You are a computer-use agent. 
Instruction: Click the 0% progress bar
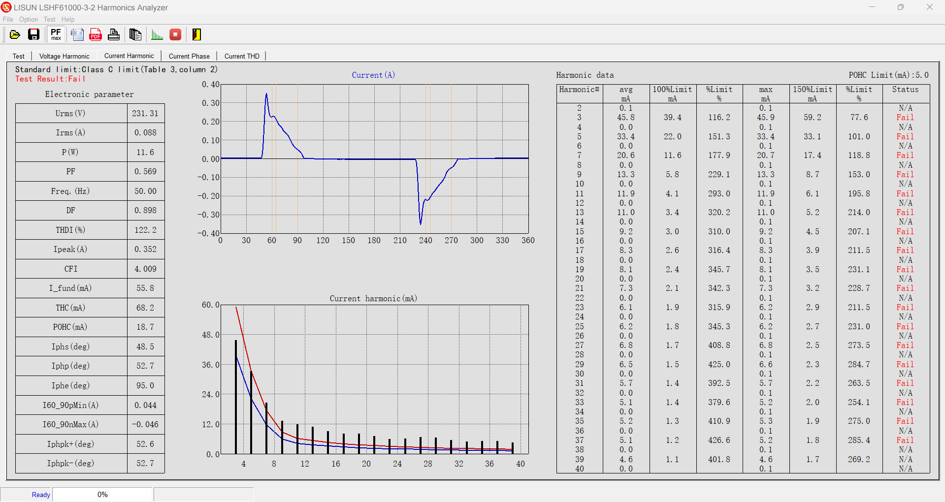point(102,495)
